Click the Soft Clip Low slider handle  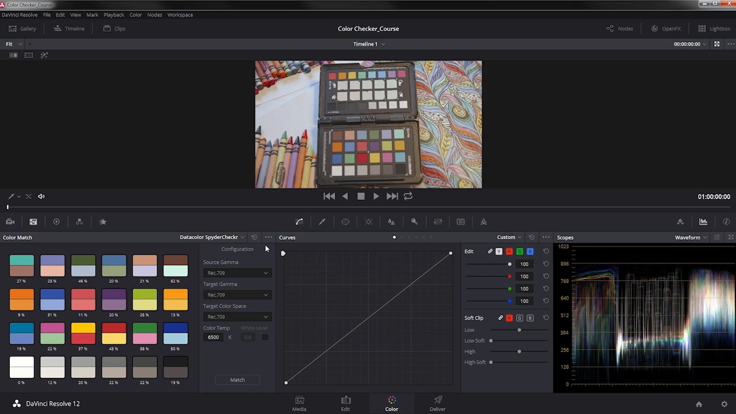pyautogui.click(x=519, y=330)
